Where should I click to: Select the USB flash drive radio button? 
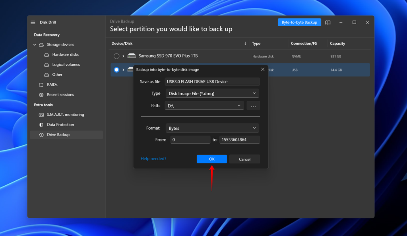(116, 69)
